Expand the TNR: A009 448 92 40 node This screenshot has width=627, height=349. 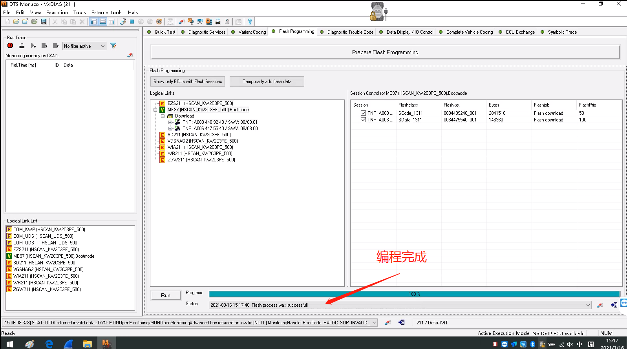[170, 123]
